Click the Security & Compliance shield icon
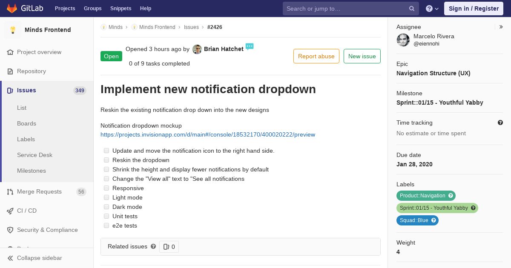Image resolution: width=511 pixels, height=268 pixels. (x=10, y=230)
